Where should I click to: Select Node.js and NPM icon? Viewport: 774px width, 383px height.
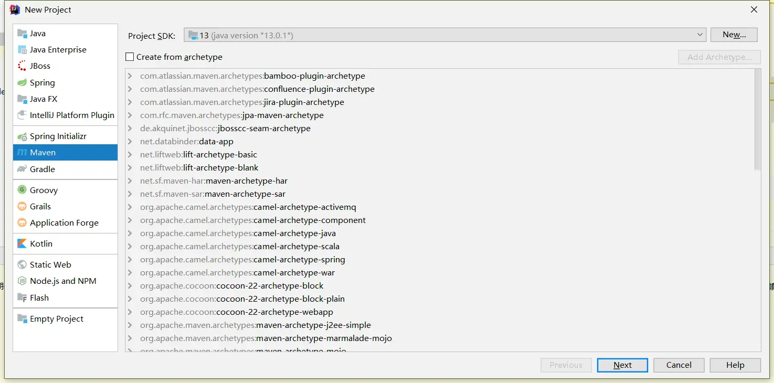[22, 281]
